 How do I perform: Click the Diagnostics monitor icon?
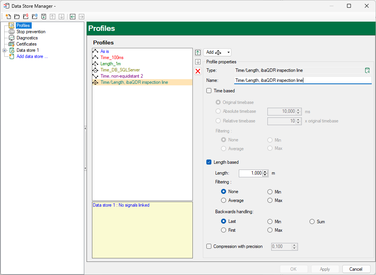tap(12, 38)
